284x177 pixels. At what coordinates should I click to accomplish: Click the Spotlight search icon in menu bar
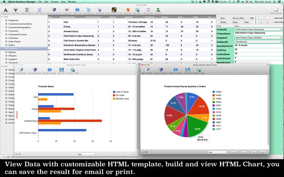(x=274, y=2)
